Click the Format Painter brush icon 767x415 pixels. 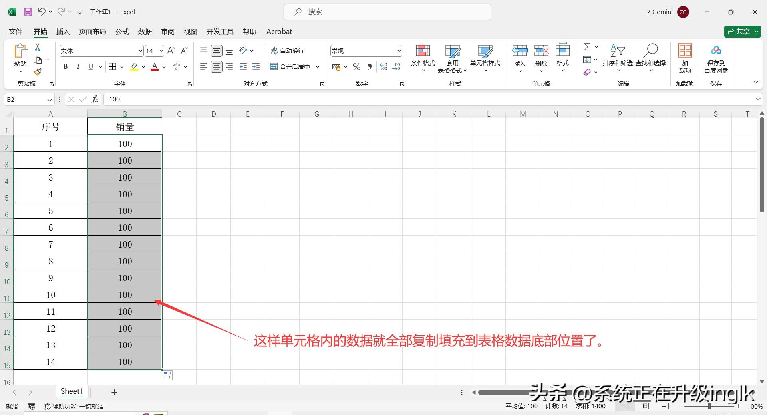click(x=38, y=72)
